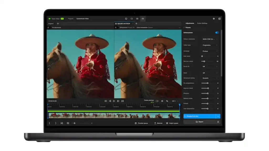Click the Sharpen slider handle

click(208, 93)
